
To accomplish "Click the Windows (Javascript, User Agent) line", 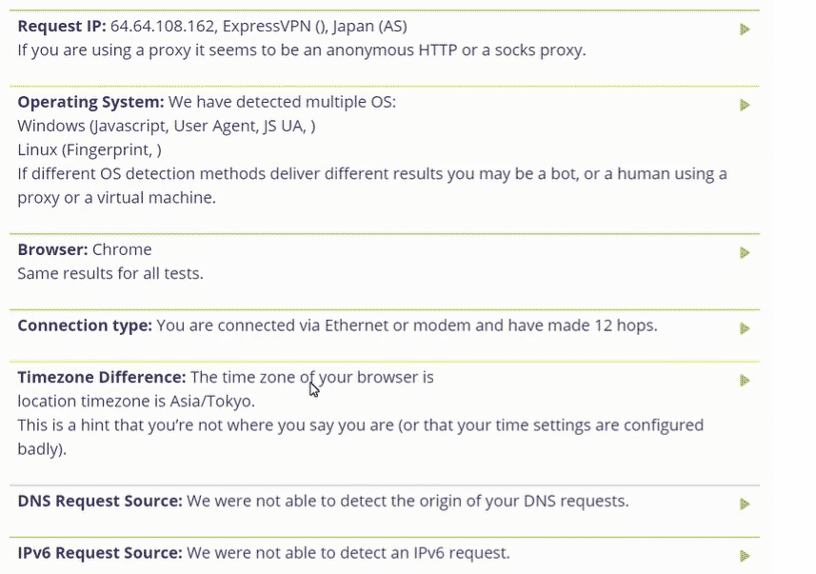I will (x=167, y=127).
